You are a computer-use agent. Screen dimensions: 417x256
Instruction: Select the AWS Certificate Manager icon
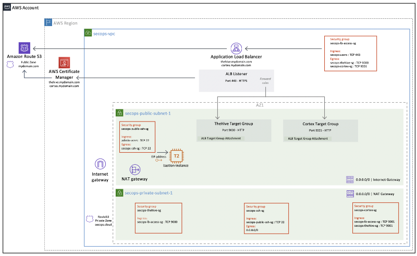pyautogui.click(x=64, y=63)
